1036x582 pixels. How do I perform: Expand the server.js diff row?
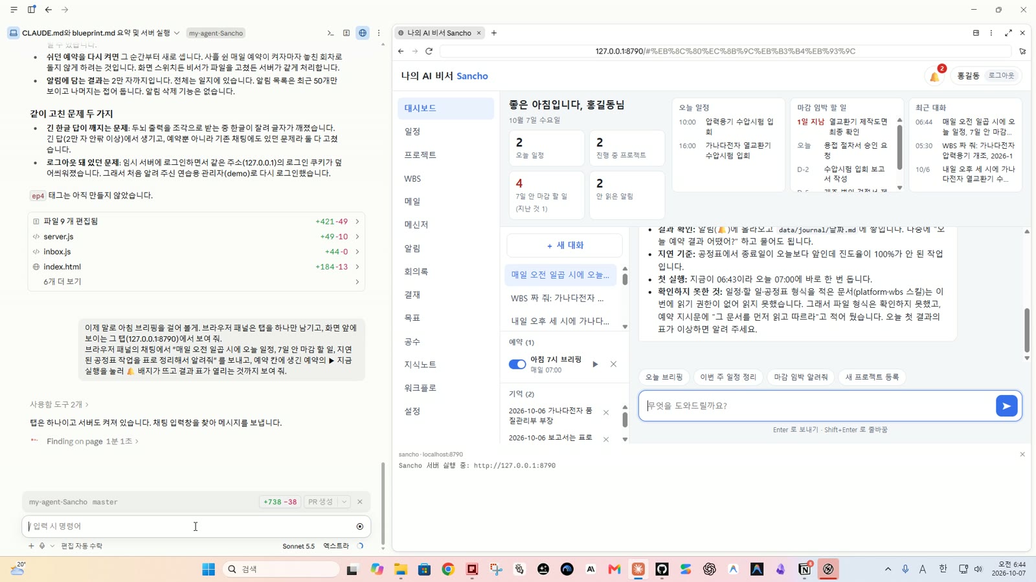[196, 237]
